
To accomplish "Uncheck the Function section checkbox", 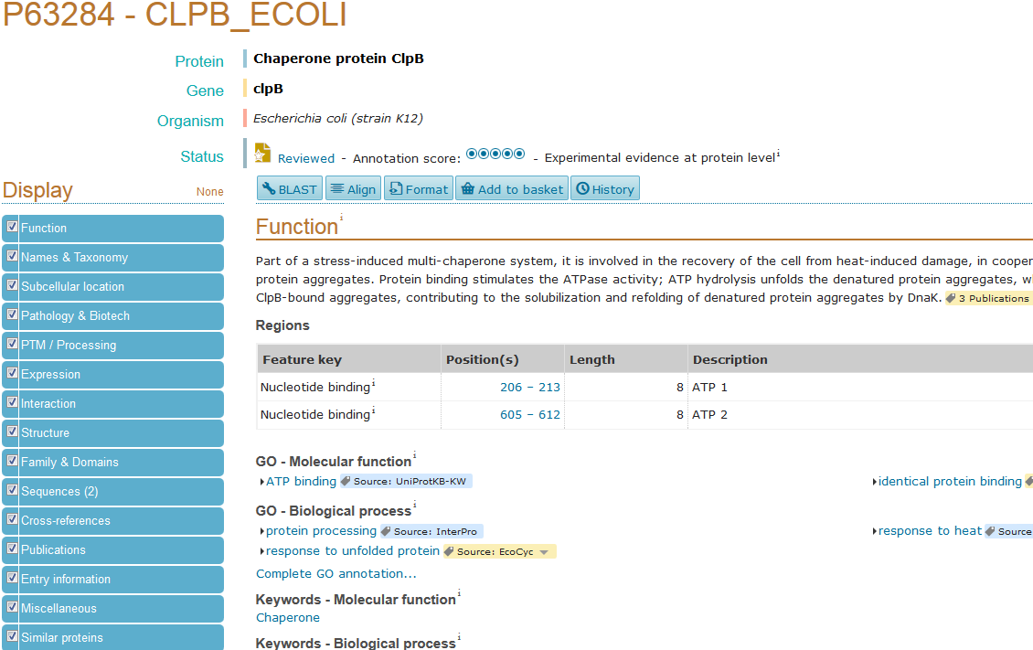I will (12, 227).
